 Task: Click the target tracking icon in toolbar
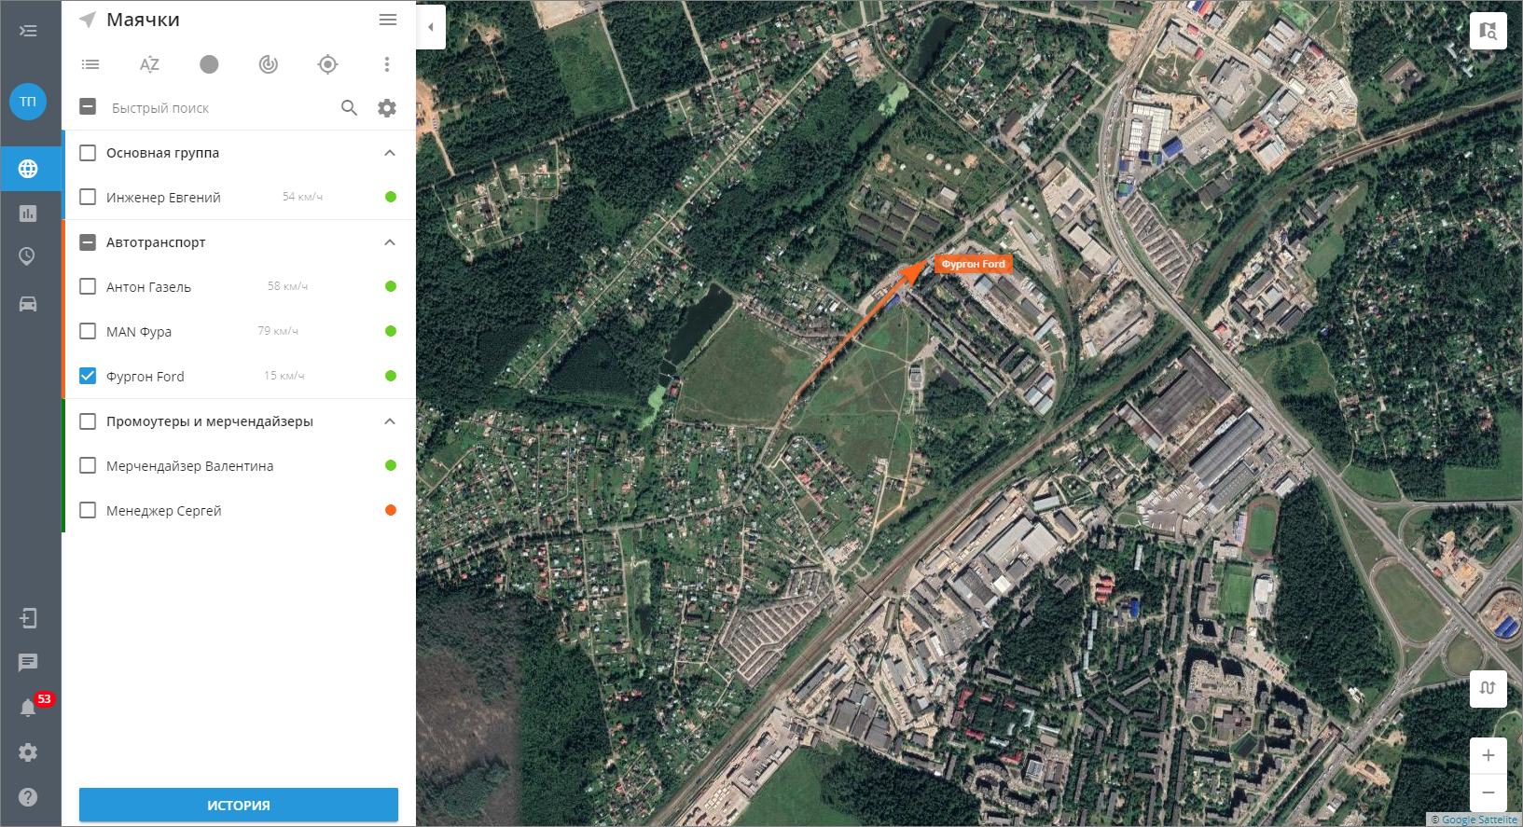pyautogui.click(x=327, y=64)
